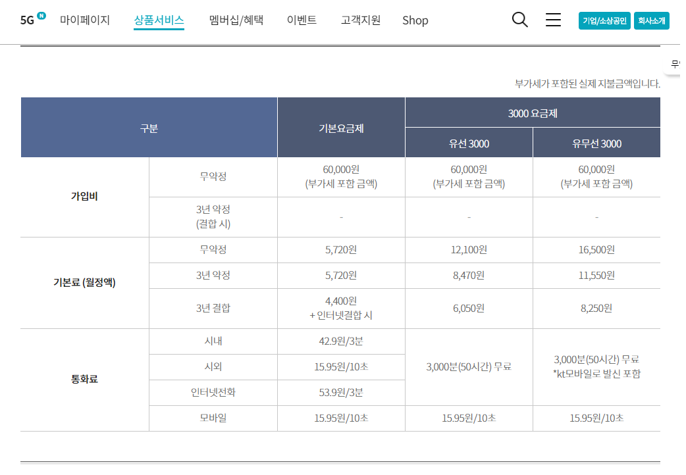Go to the 이벤트 menu
Image resolution: width=686 pixels, height=475 pixels.
pyautogui.click(x=302, y=20)
